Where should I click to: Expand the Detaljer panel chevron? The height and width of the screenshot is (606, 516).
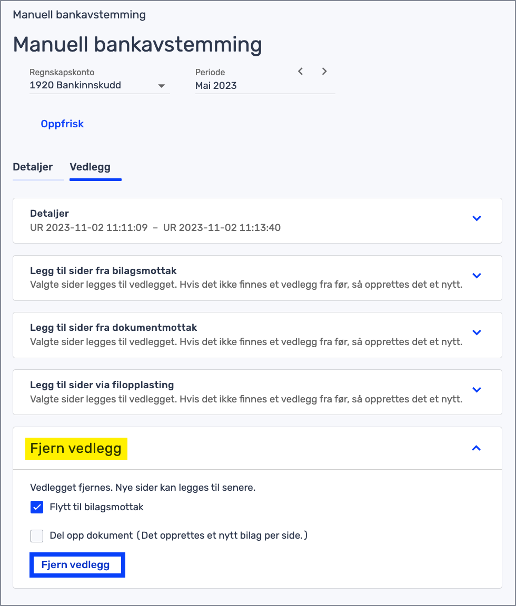(x=477, y=218)
